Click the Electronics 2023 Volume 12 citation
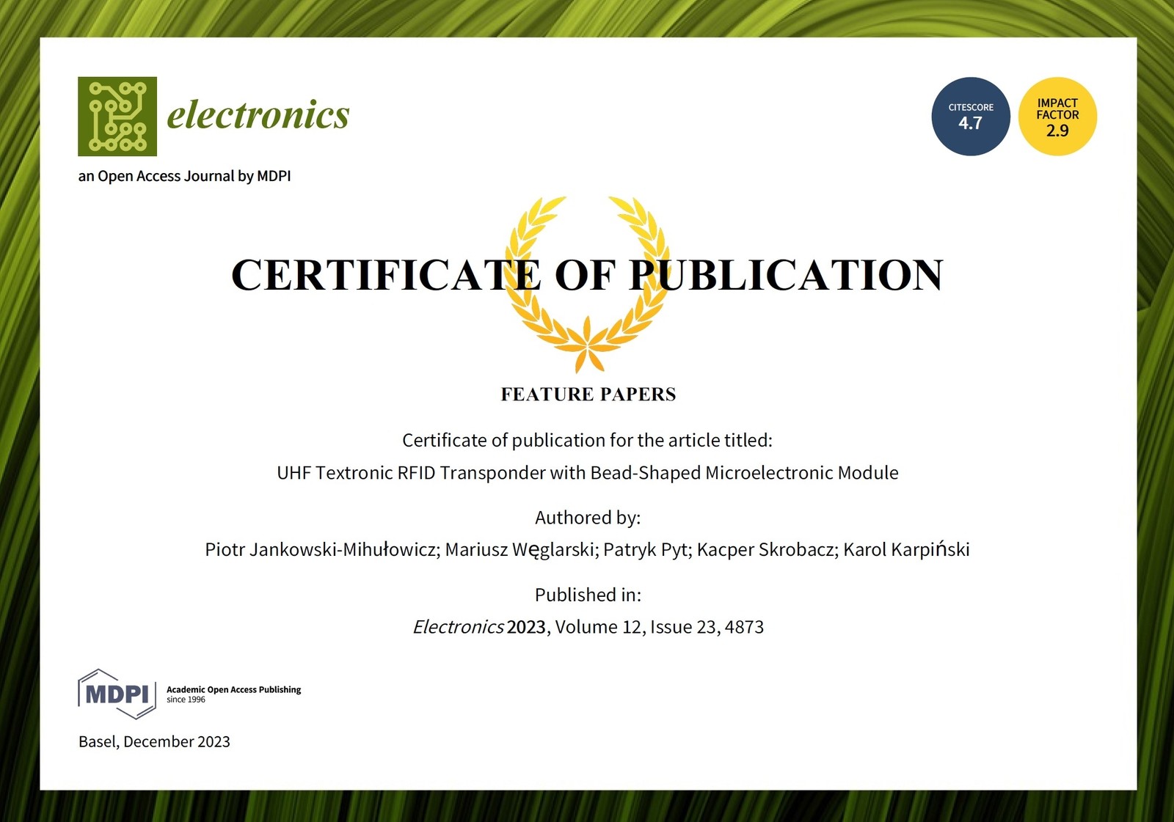The height and width of the screenshot is (822, 1174). click(588, 627)
